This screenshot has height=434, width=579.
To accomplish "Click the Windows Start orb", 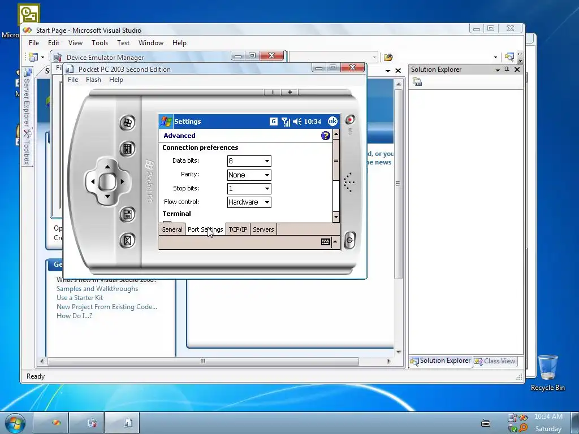I will [x=15, y=423].
